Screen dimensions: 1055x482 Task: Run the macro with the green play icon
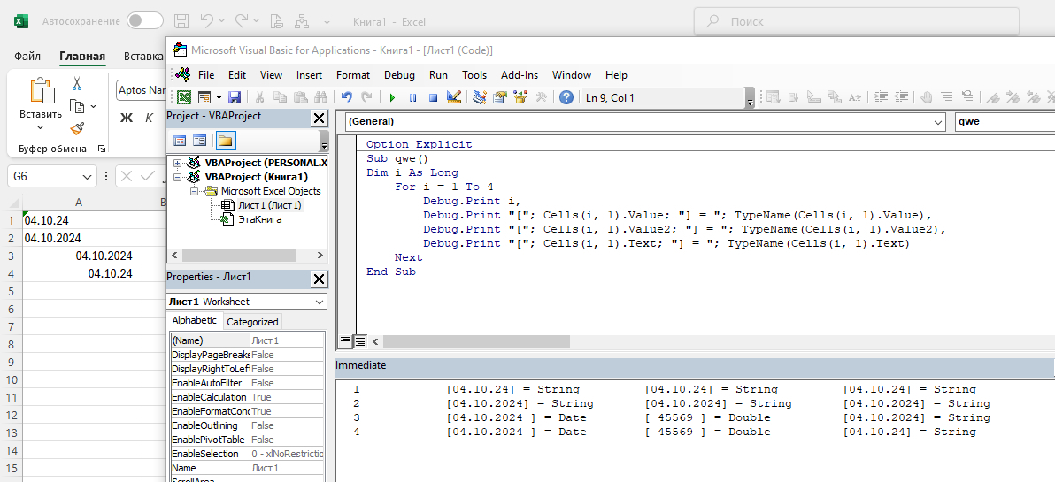(391, 98)
